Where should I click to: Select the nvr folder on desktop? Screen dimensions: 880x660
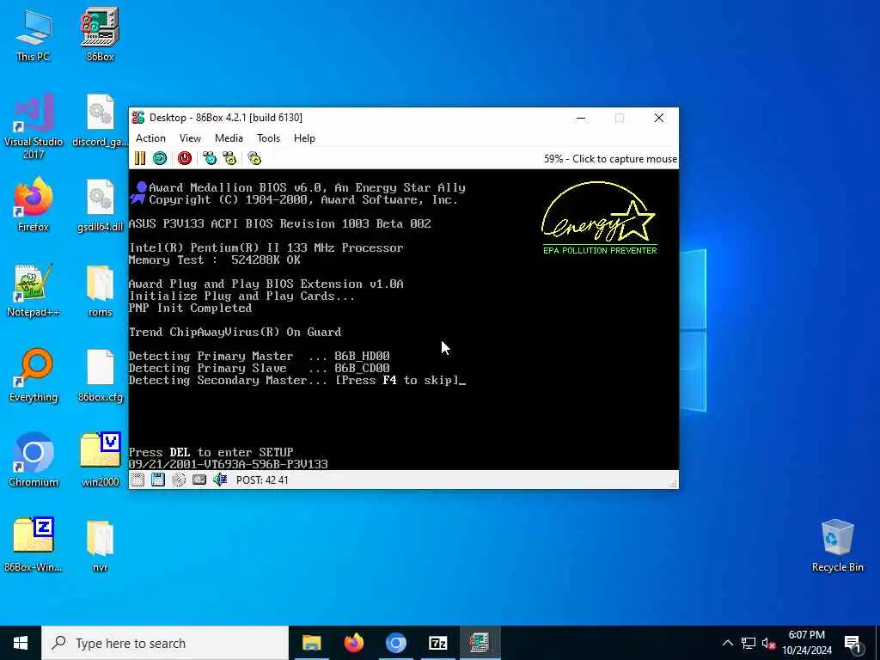tap(100, 545)
